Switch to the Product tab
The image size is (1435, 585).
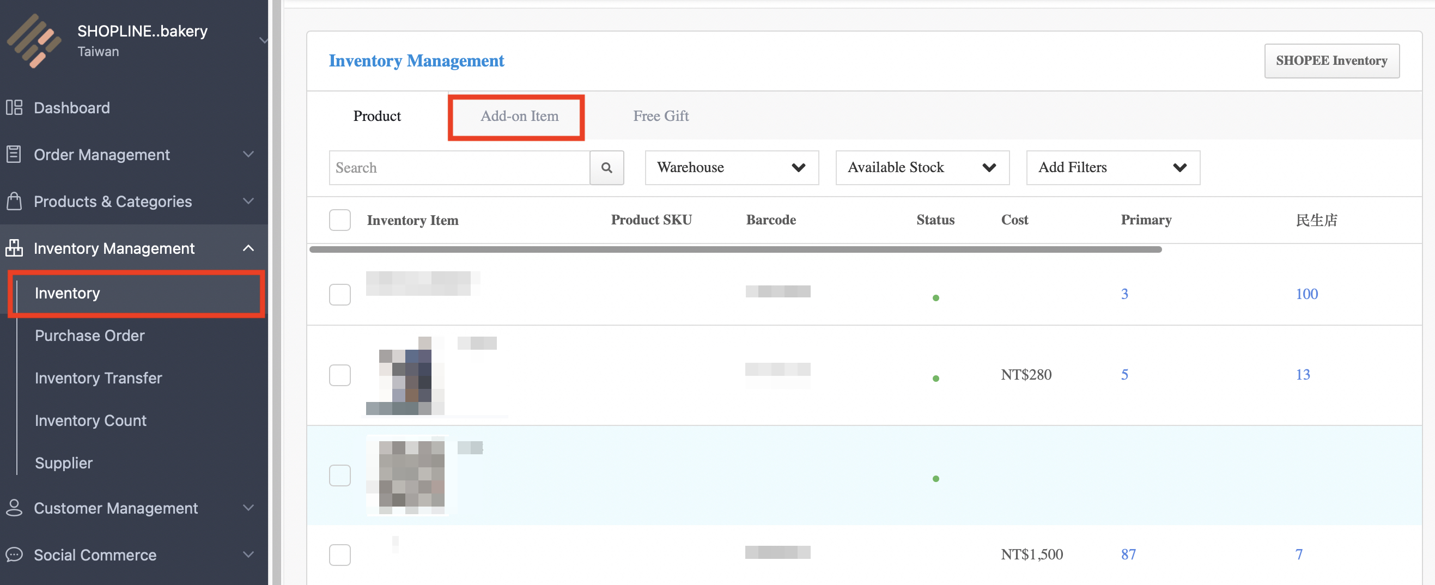tap(377, 116)
